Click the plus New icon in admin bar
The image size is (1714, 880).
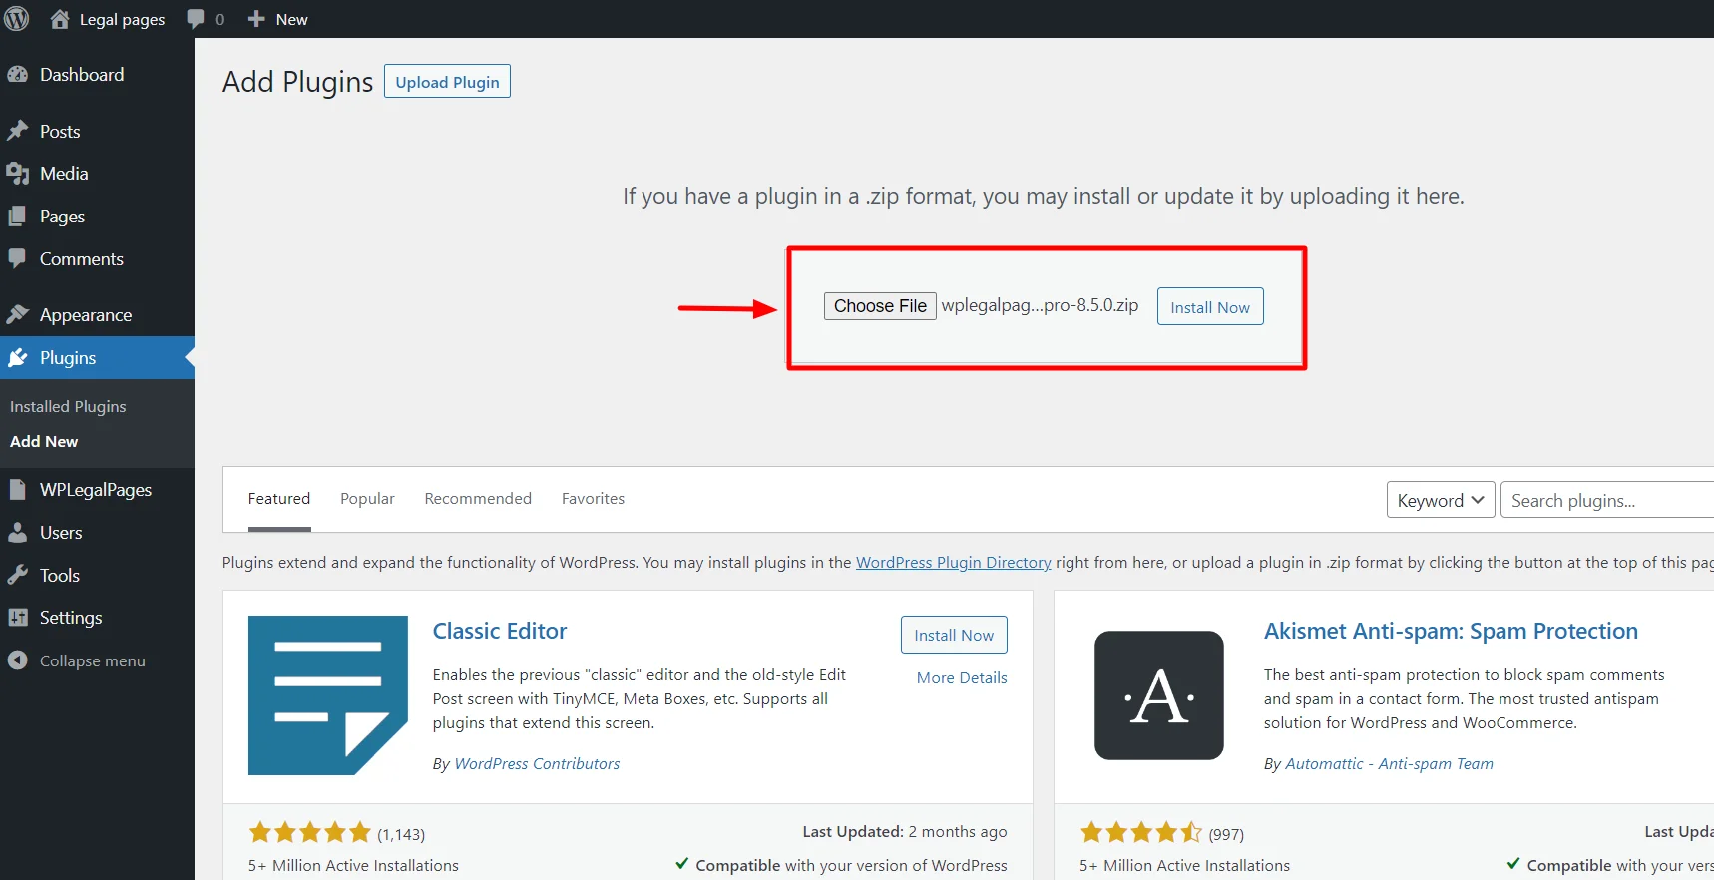[256, 19]
